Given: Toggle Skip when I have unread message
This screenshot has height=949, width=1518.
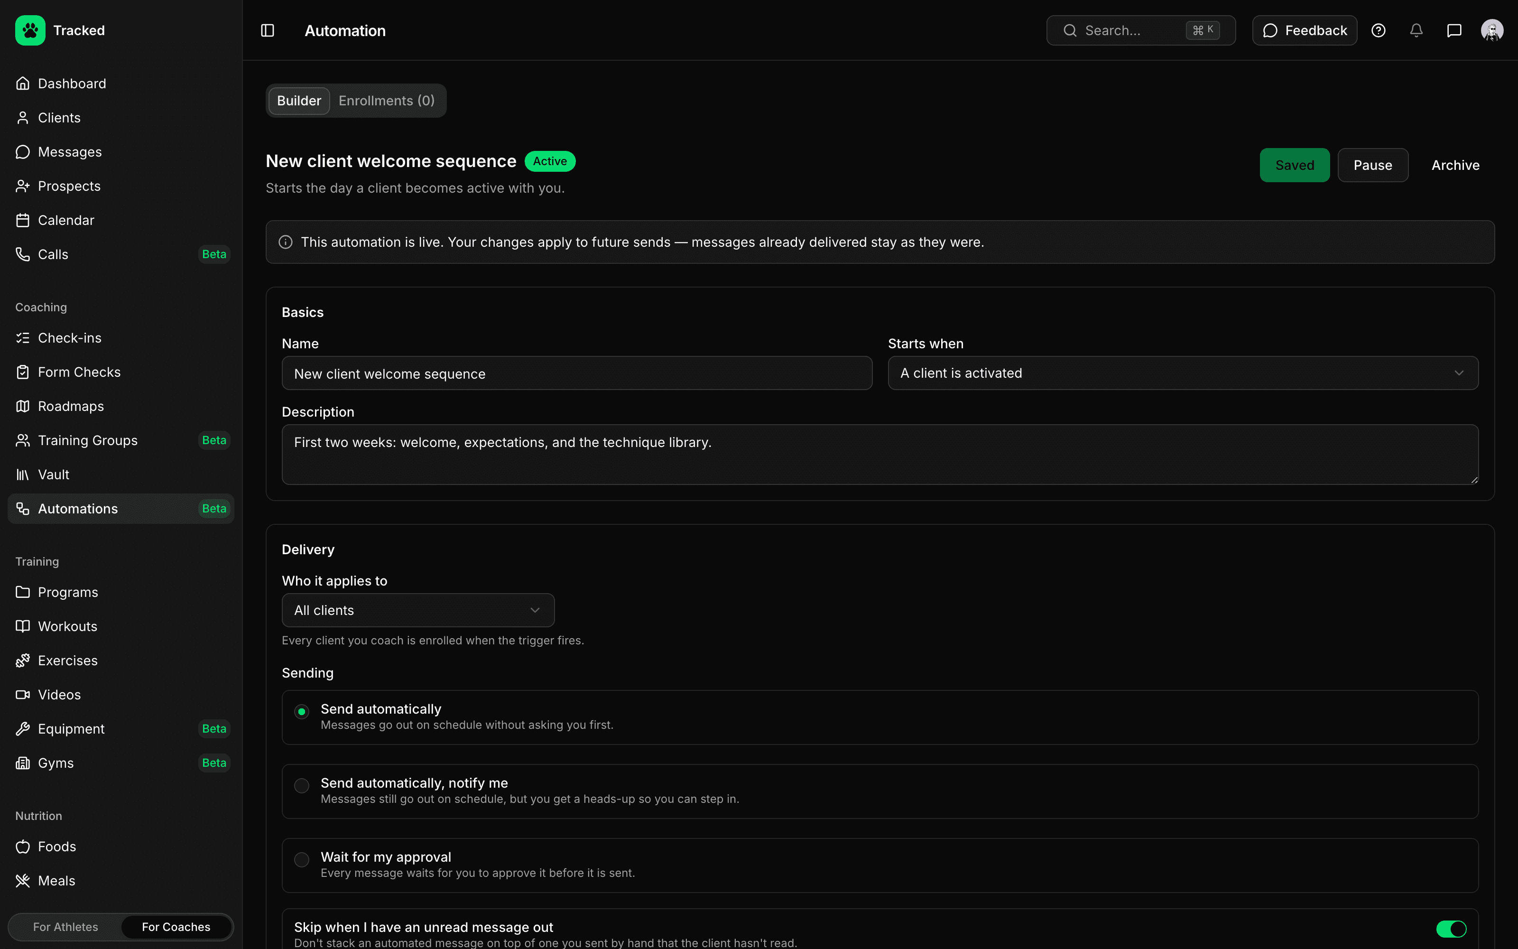Looking at the screenshot, I should 1451,928.
